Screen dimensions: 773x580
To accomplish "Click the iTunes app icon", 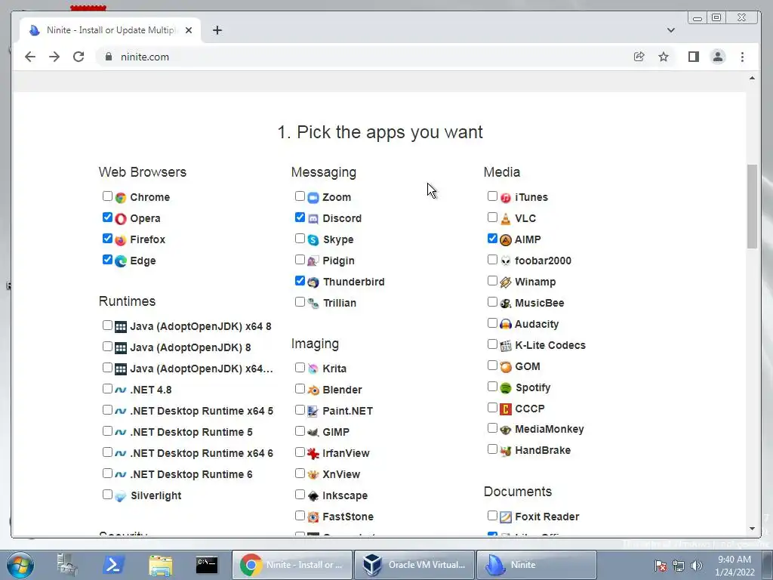I will coord(506,198).
